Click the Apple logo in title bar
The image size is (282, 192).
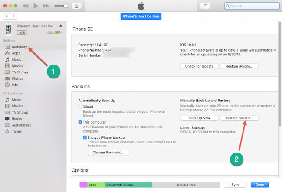click(141, 6)
